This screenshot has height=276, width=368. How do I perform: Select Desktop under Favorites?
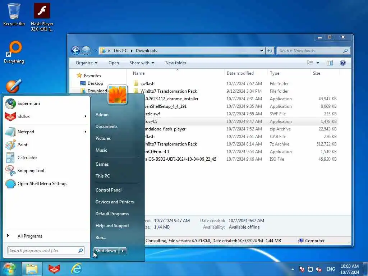(x=95, y=83)
